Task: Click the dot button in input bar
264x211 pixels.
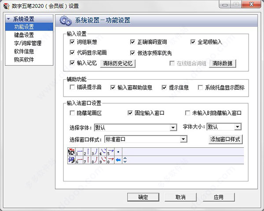Action: 118,152
